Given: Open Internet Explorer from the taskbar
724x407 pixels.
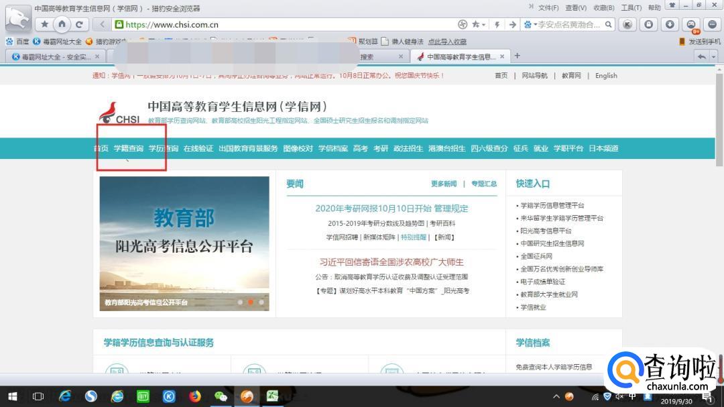Looking at the screenshot, I should pos(64,396).
